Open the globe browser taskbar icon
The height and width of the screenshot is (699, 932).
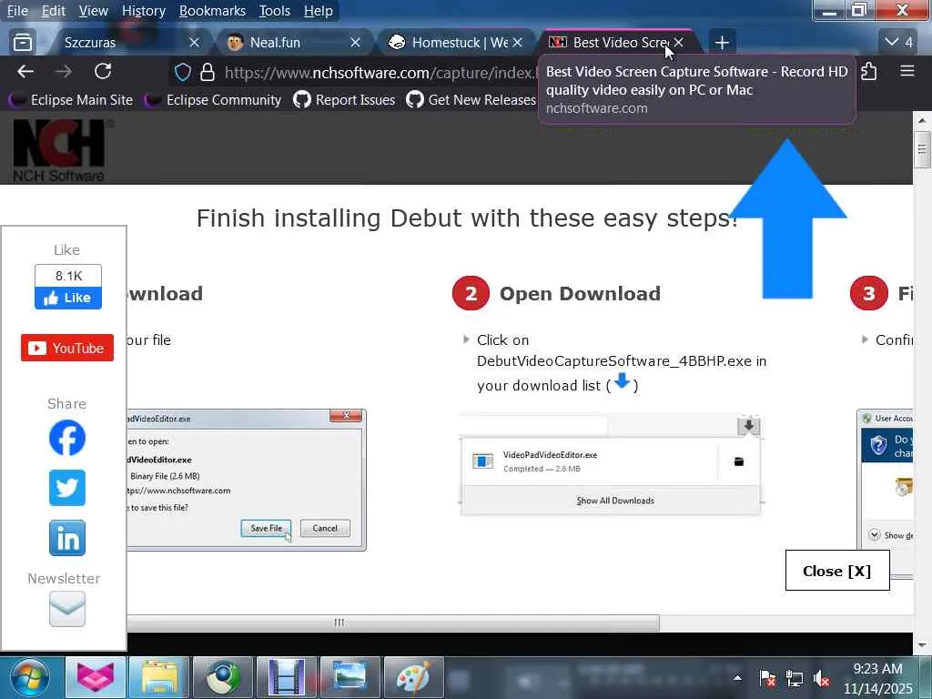click(x=223, y=677)
